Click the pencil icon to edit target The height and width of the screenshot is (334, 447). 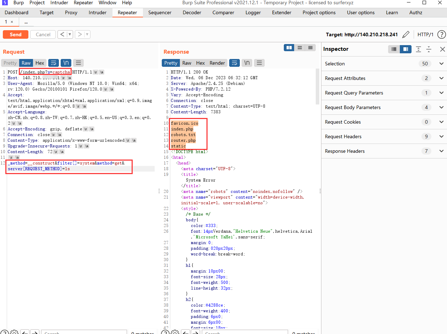click(405, 34)
